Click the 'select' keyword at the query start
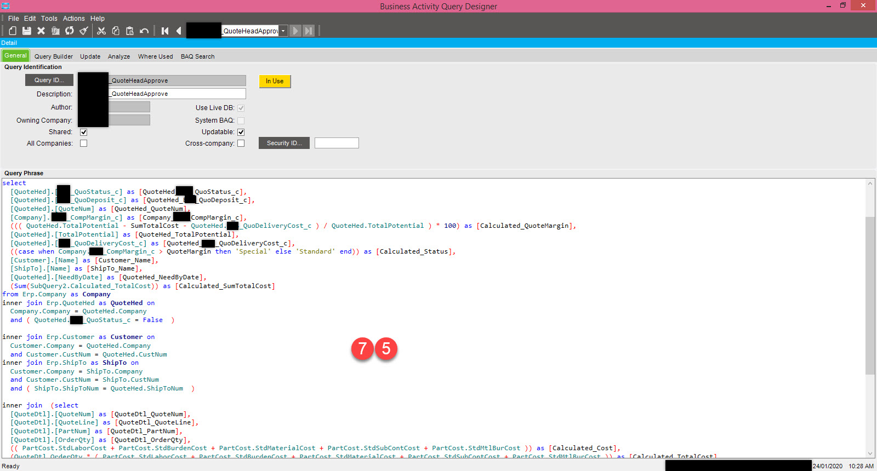The width and height of the screenshot is (877, 471). tap(14, 183)
